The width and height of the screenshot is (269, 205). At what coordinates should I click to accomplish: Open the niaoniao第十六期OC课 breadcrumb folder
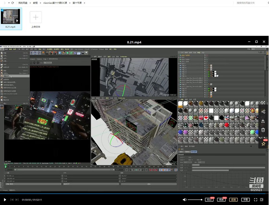click(x=55, y=3)
